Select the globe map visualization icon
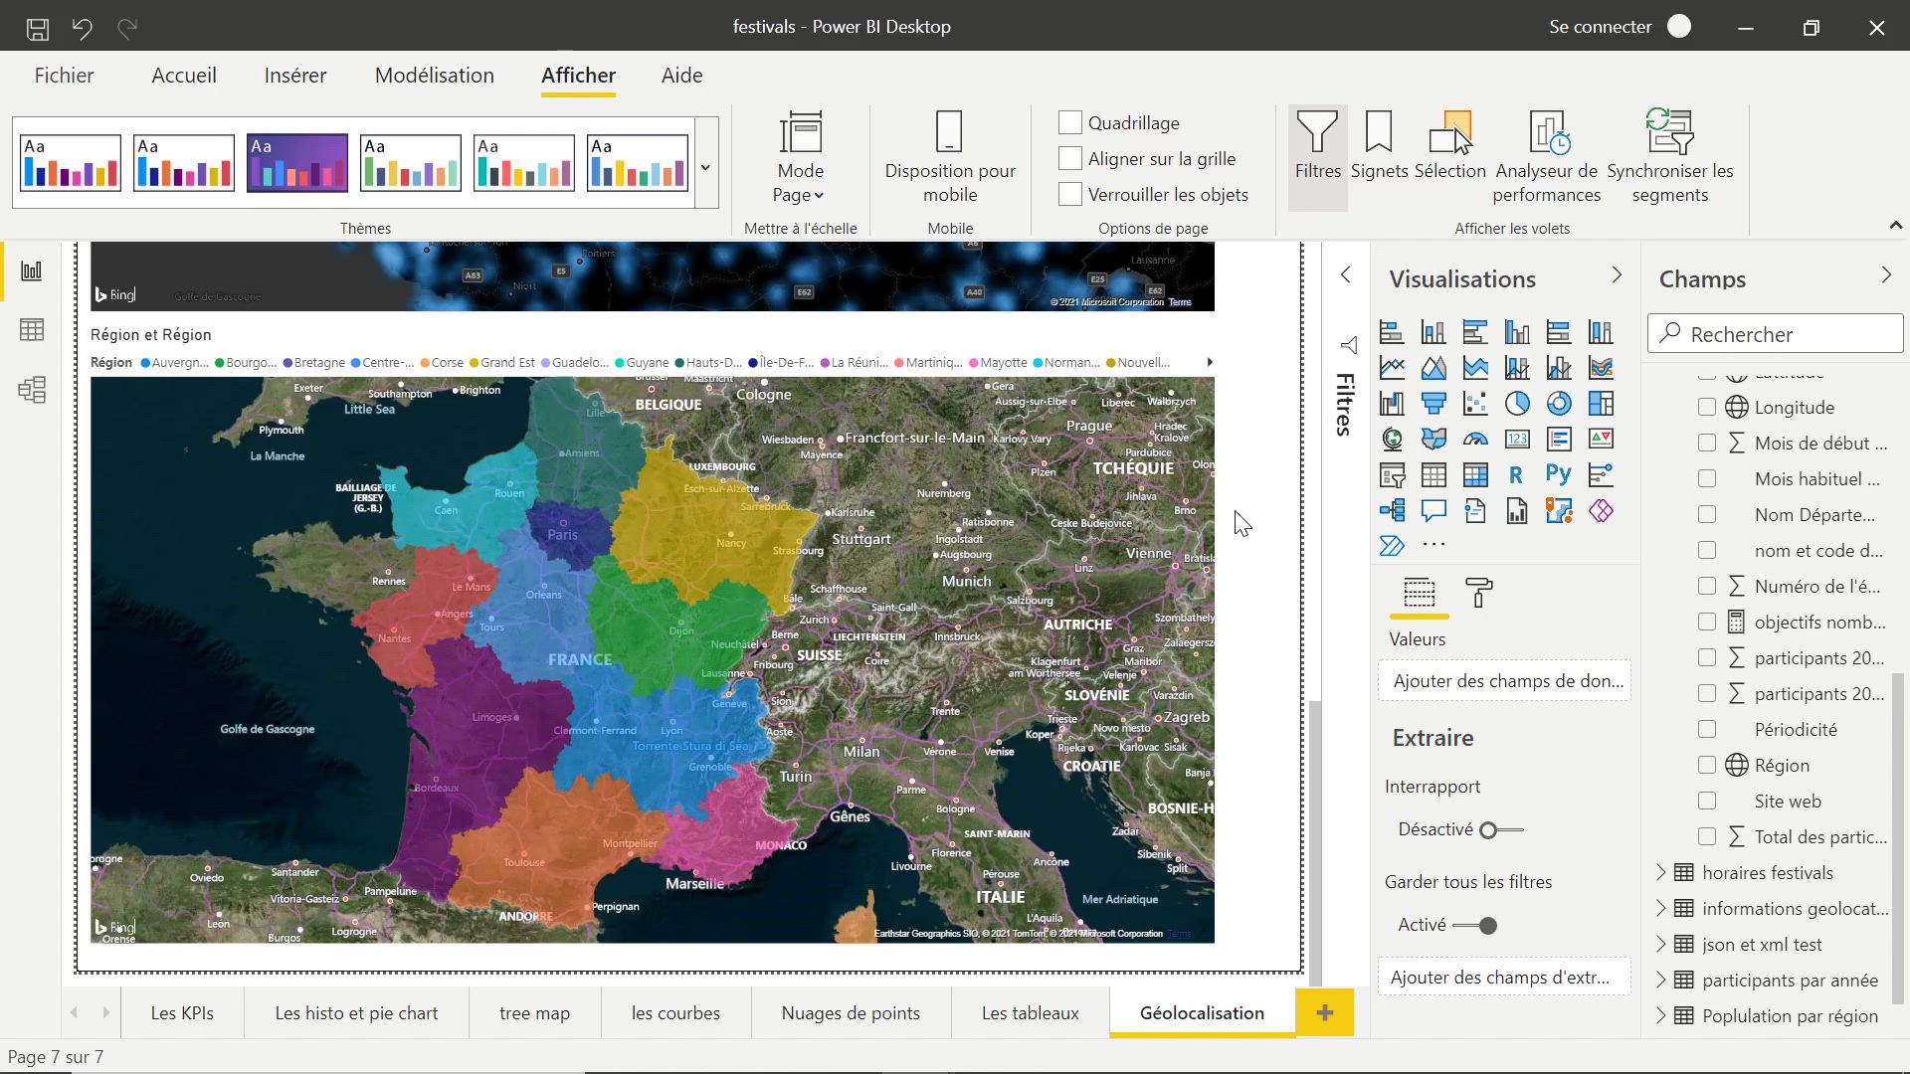Viewport: 1910px width, 1074px height. click(1392, 440)
